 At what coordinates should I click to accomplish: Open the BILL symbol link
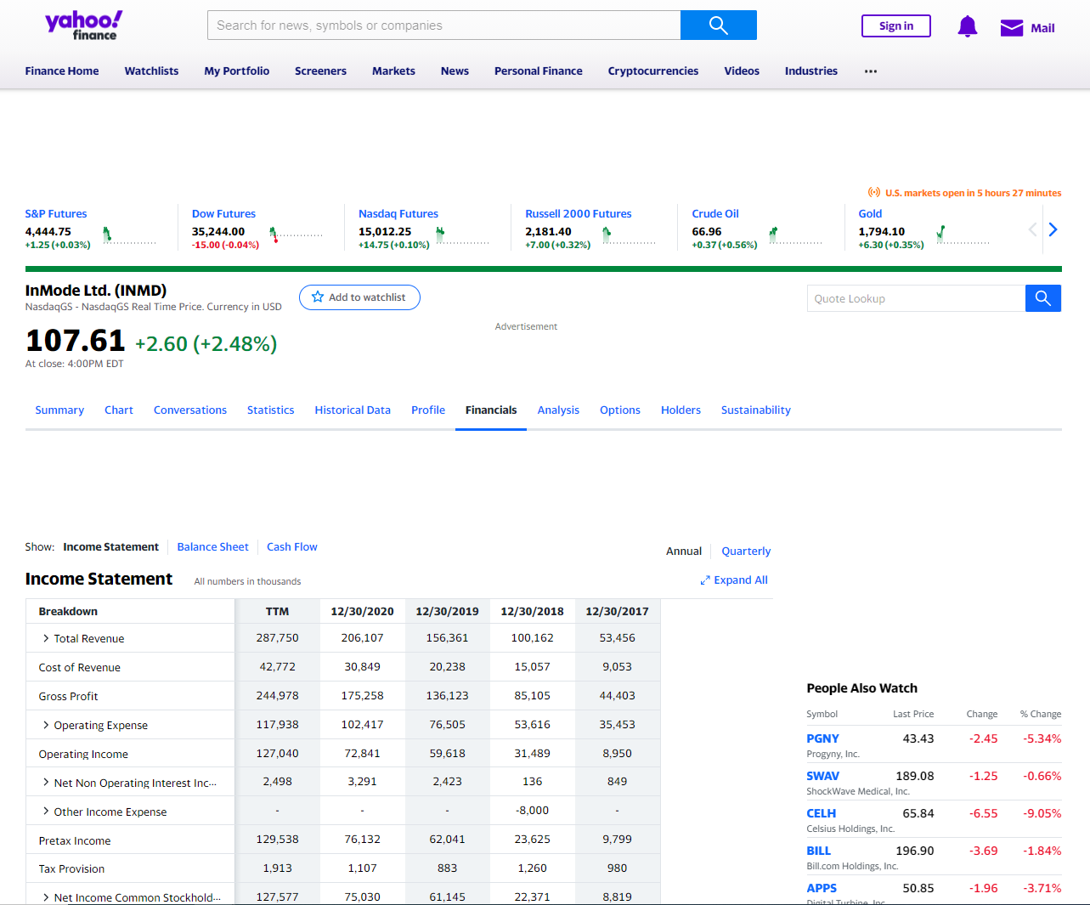click(819, 851)
